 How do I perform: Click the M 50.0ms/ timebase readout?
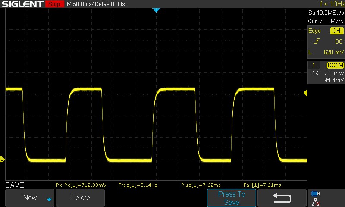(80, 4)
